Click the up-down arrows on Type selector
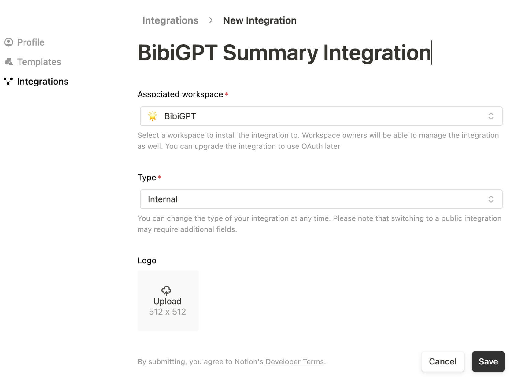521x377 pixels. 491,199
